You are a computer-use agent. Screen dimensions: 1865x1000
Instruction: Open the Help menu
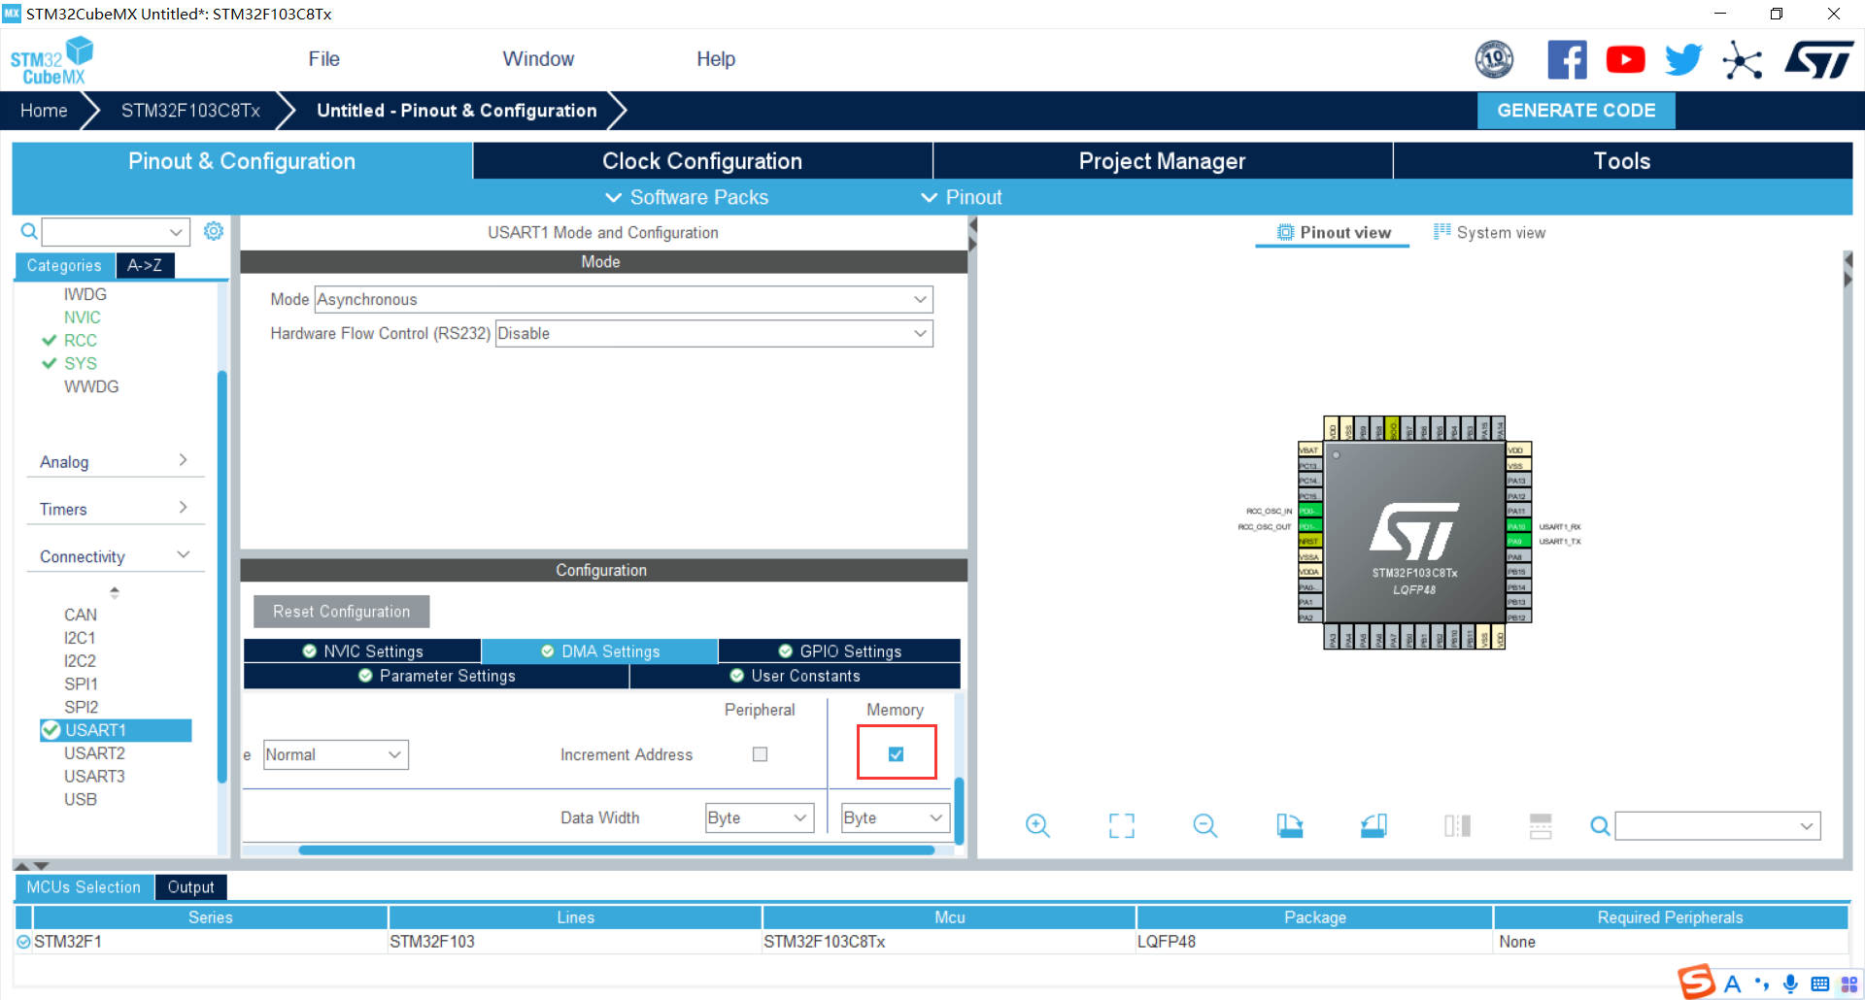point(716,59)
